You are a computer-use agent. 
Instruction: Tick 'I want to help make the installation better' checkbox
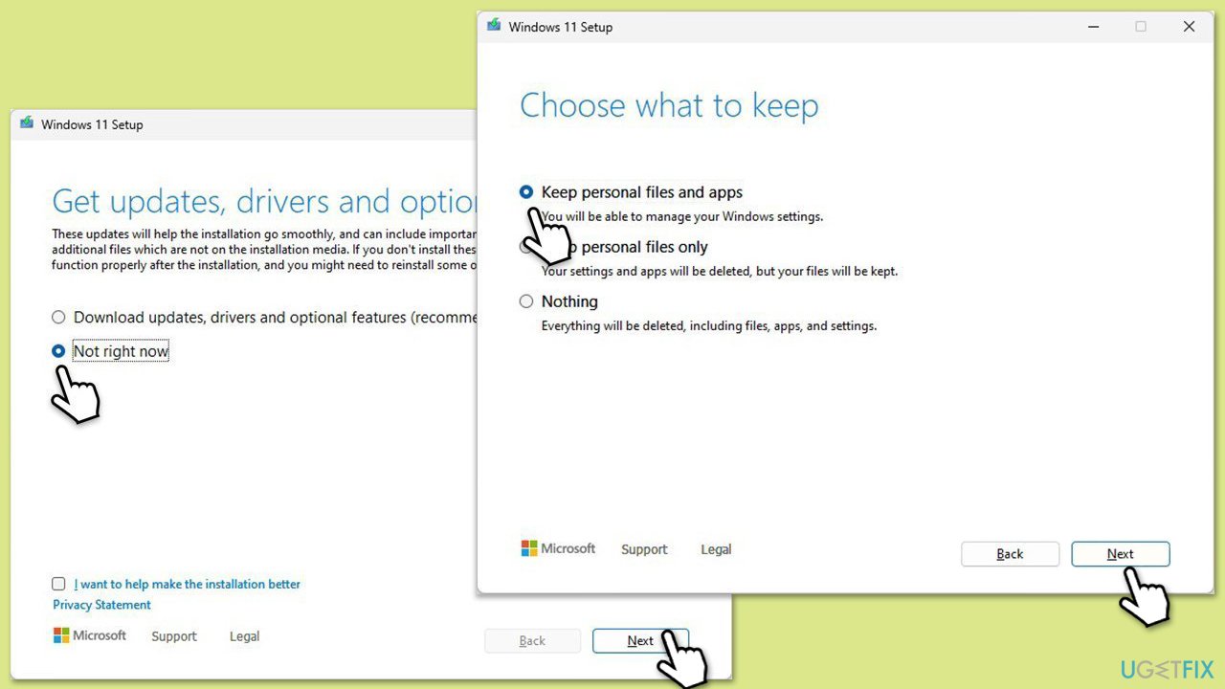58,584
